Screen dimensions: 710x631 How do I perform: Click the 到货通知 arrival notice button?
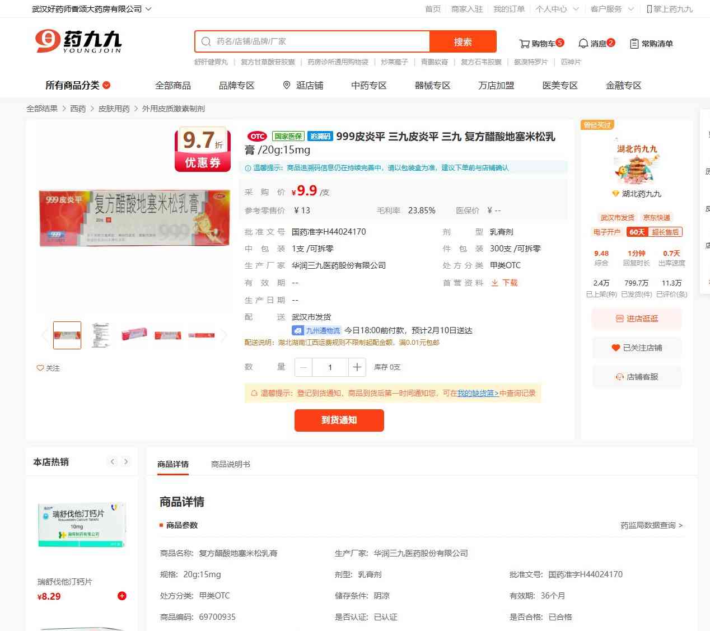(339, 420)
